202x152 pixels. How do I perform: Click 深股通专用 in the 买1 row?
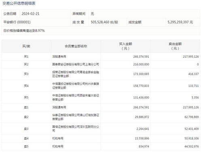tap(59, 57)
